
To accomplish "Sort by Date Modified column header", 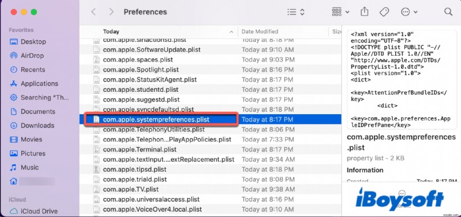I will 260,32.
